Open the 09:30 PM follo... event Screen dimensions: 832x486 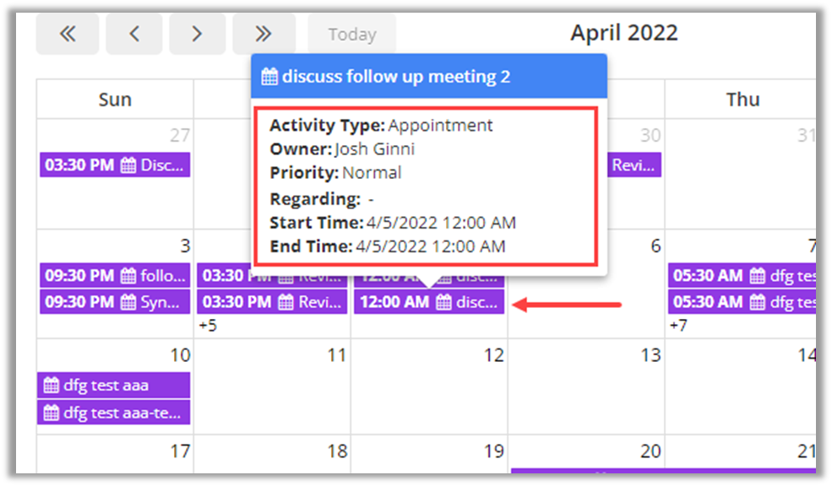tap(115, 275)
